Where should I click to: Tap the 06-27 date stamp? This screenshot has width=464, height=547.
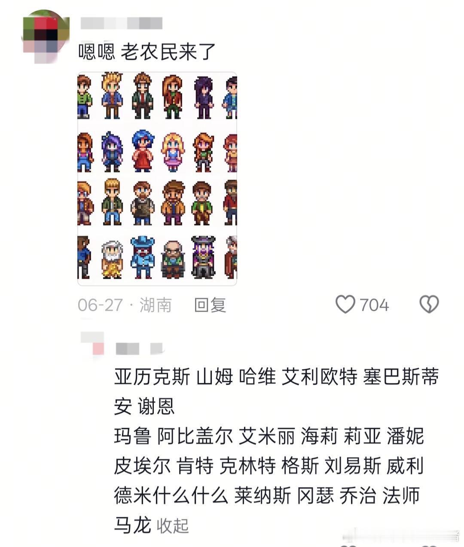101,305
